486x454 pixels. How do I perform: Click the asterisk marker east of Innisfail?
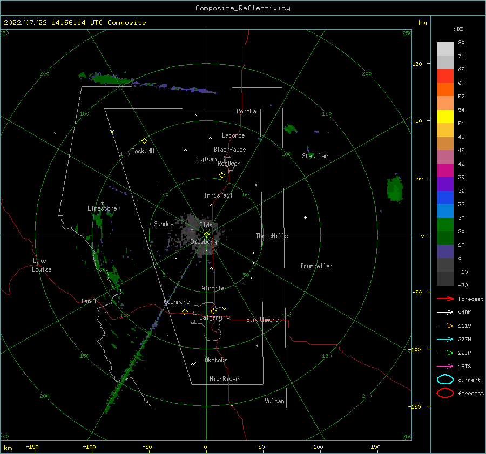(256, 185)
